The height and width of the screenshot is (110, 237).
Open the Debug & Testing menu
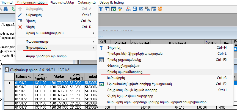click(x=111, y=2)
